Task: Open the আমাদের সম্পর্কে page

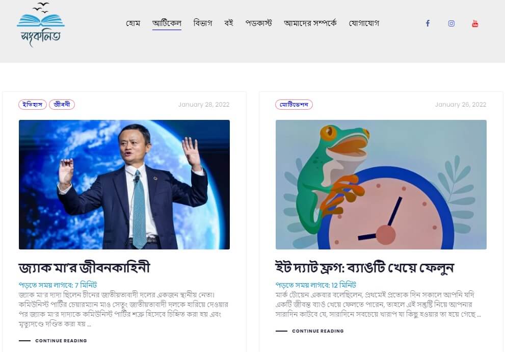Action: pos(310,23)
